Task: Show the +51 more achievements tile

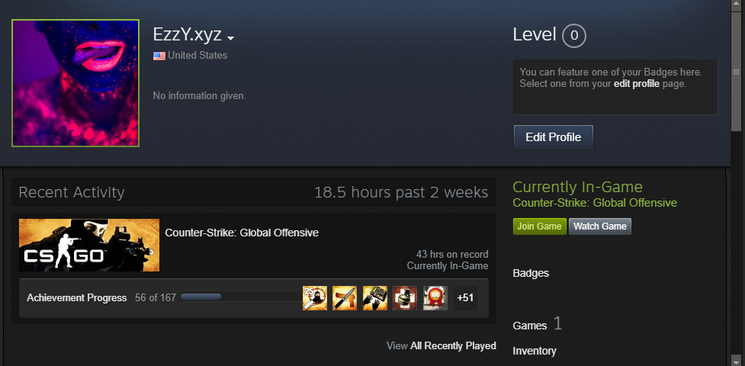Action: (x=466, y=298)
